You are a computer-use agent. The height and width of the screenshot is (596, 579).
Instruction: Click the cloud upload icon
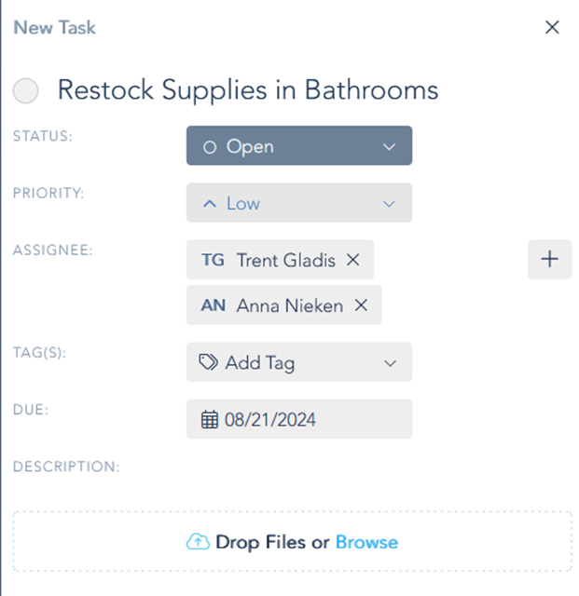198,541
